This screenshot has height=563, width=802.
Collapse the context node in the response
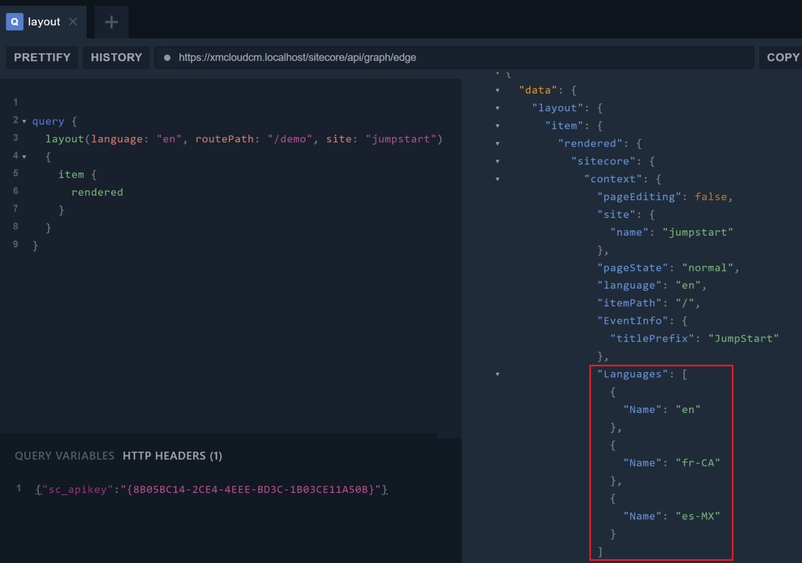(498, 179)
